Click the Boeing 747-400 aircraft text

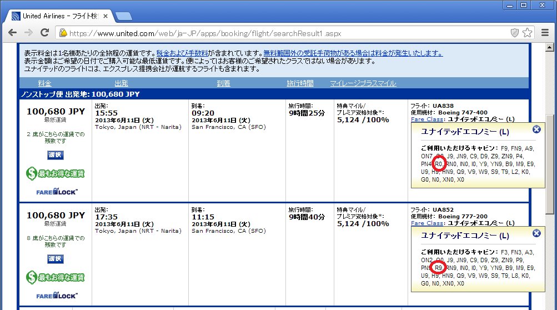tap(463, 112)
